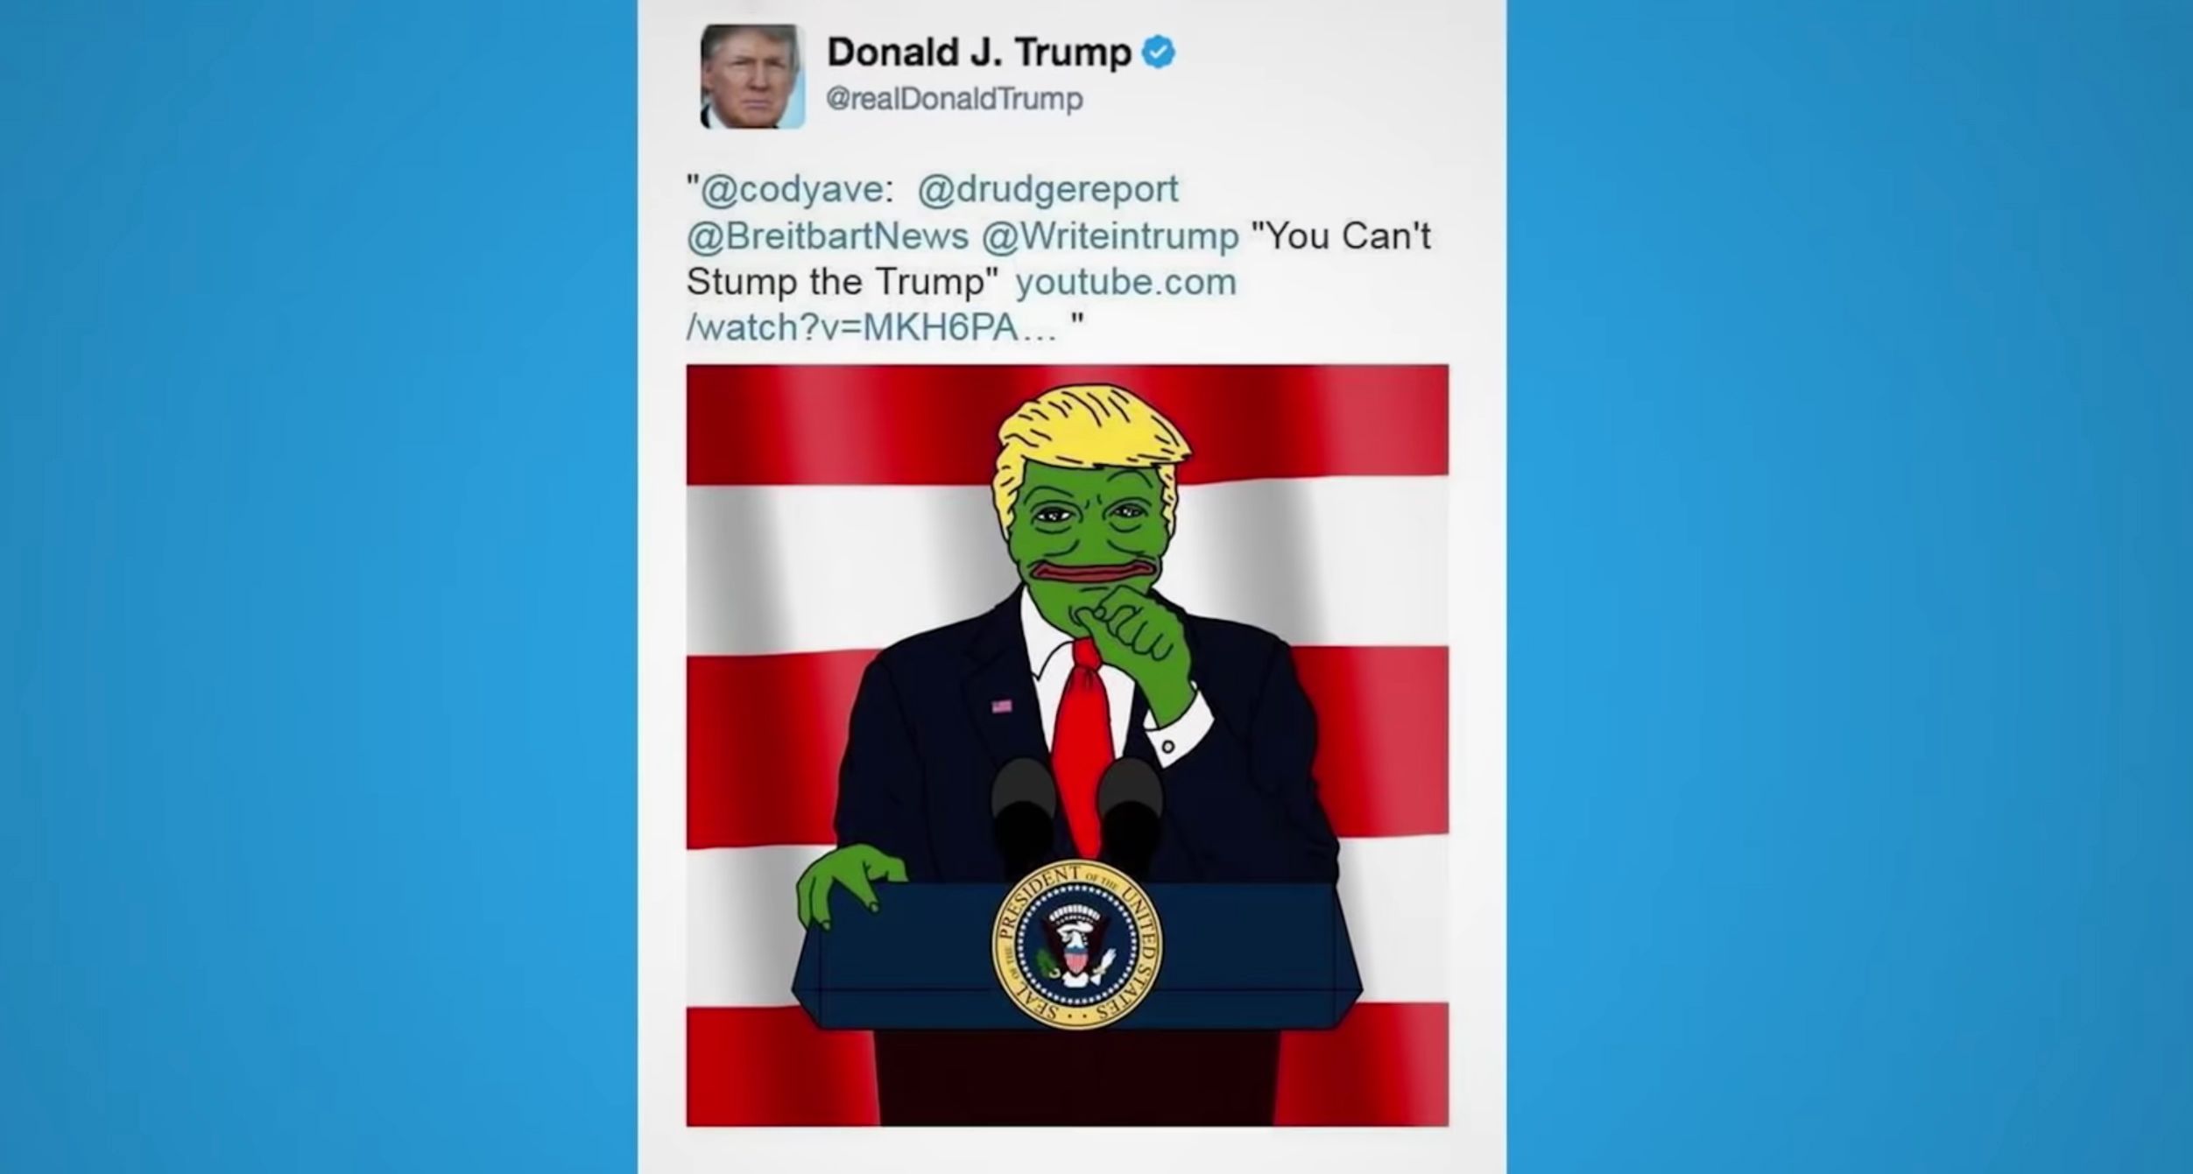Click the presidential seal on the podium

click(x=1077, y=945)
